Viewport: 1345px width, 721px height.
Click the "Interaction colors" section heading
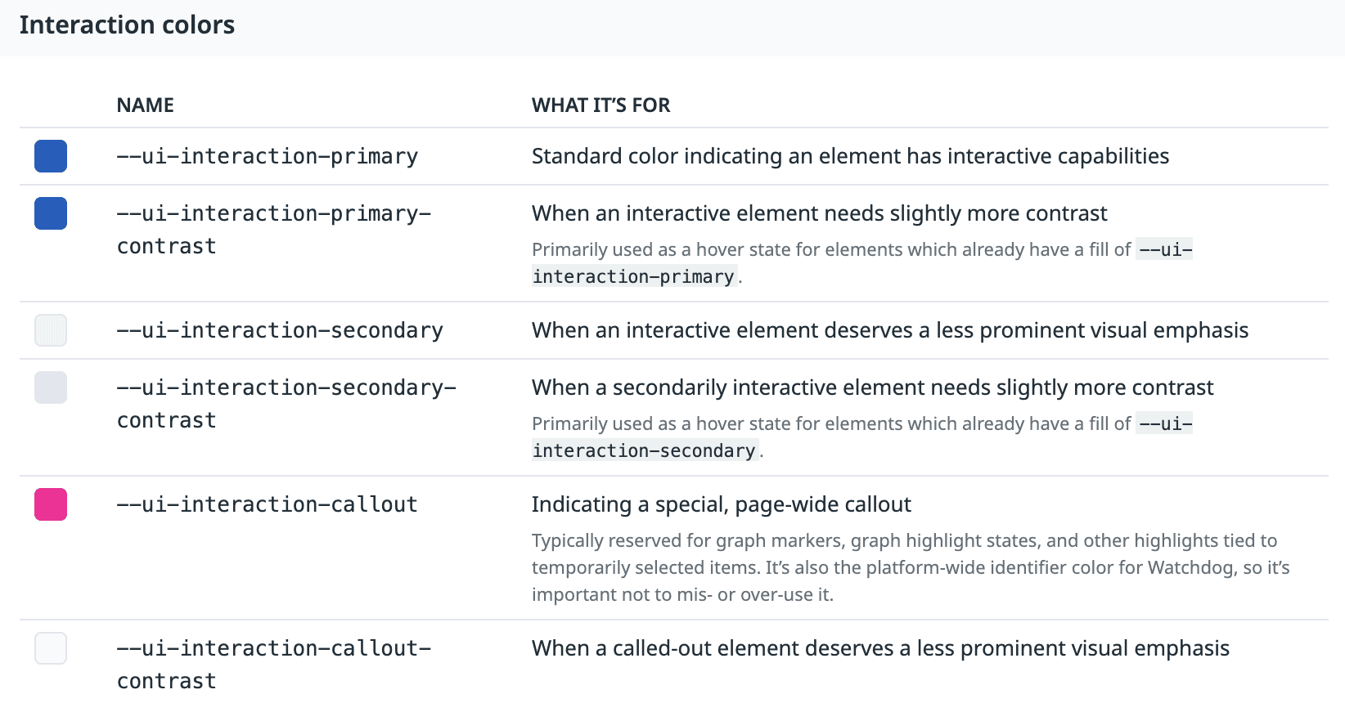[x=127, y=25]
